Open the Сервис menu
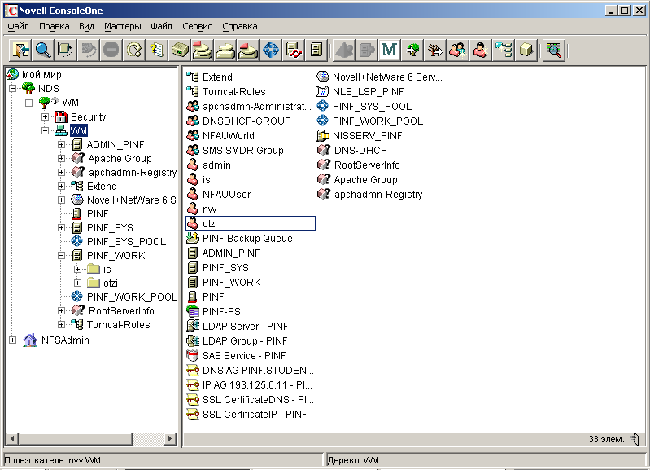 tap(197, 26)
